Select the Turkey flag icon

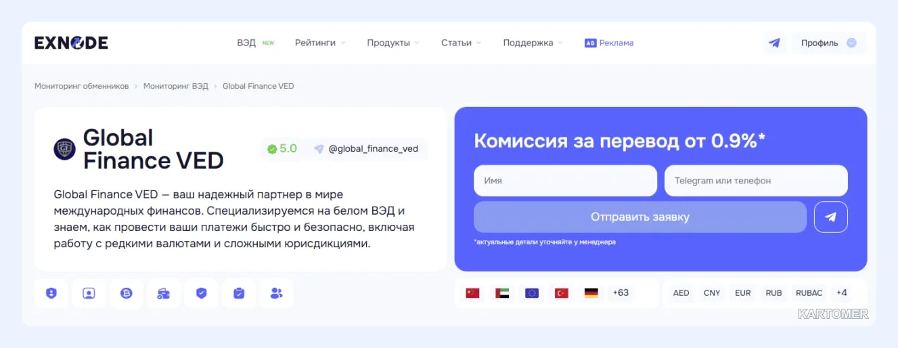[562, 293]
